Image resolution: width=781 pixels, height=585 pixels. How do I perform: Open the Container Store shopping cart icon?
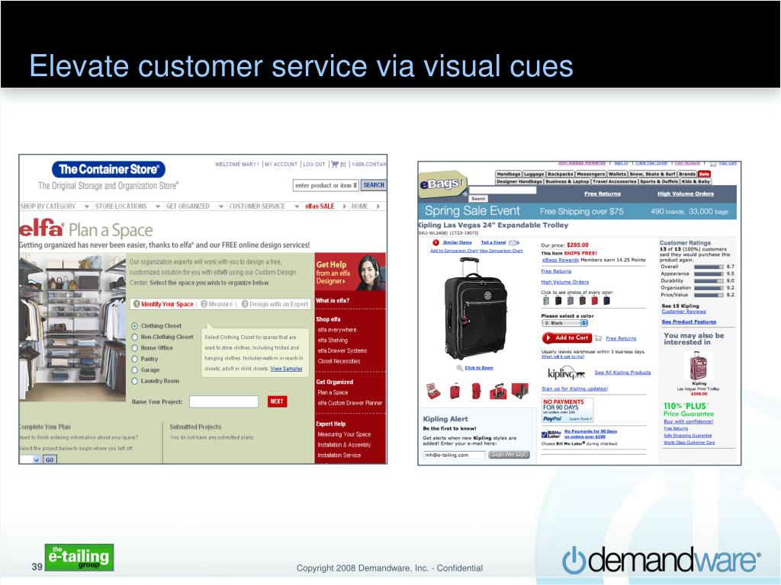[335, 165]
